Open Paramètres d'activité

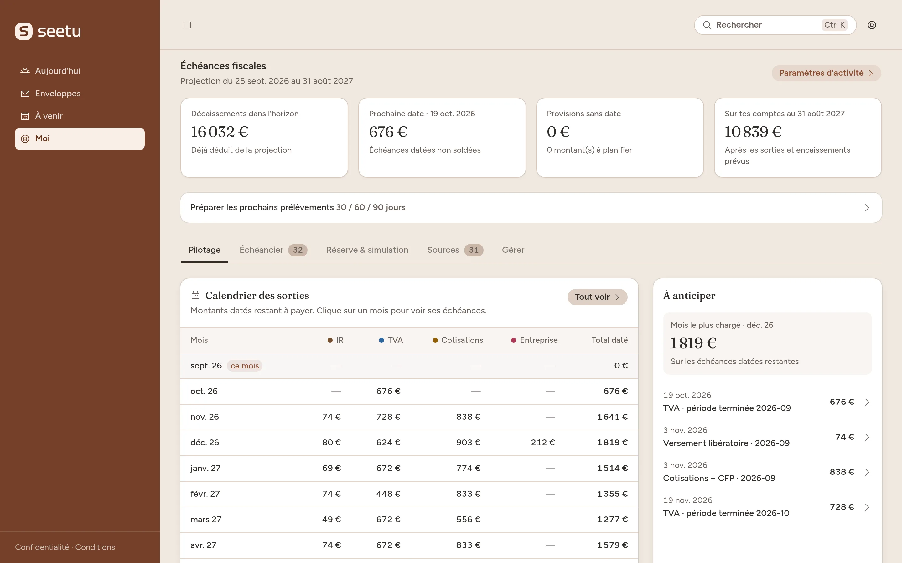[826, 73]
